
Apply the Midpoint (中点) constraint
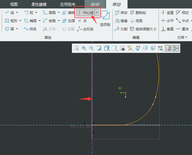pos(182,21)
